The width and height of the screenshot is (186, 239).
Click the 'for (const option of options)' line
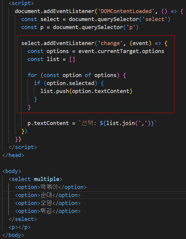[77, 75]
